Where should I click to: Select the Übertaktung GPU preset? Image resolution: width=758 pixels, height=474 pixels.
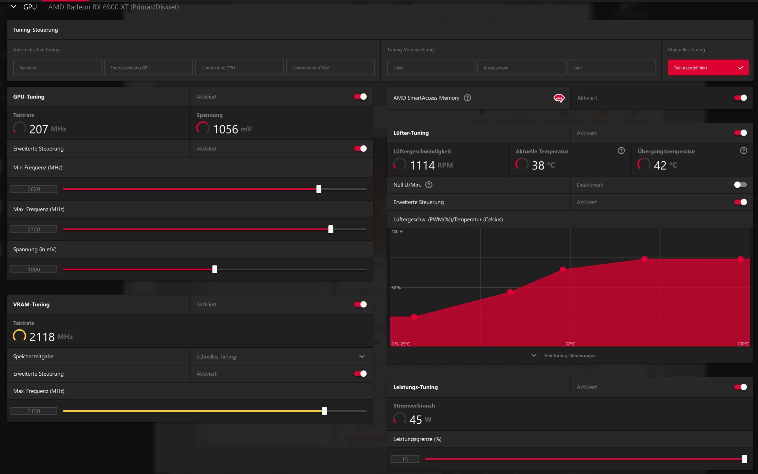[239, 68]
